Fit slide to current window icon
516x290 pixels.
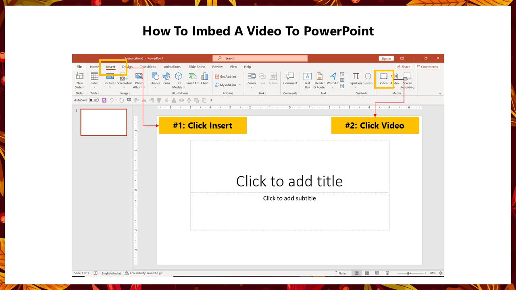point(440,273)
